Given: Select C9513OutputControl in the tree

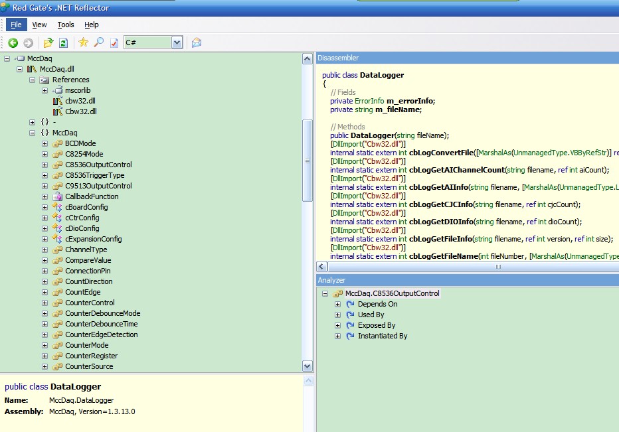Looking at the screenshot, I should 98,186.
